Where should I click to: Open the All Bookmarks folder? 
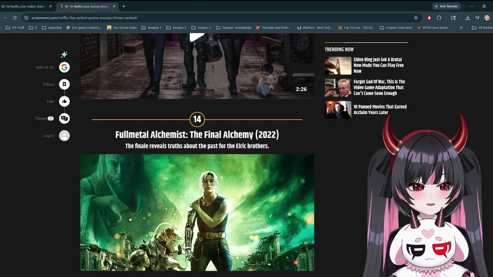click(482, 28)
